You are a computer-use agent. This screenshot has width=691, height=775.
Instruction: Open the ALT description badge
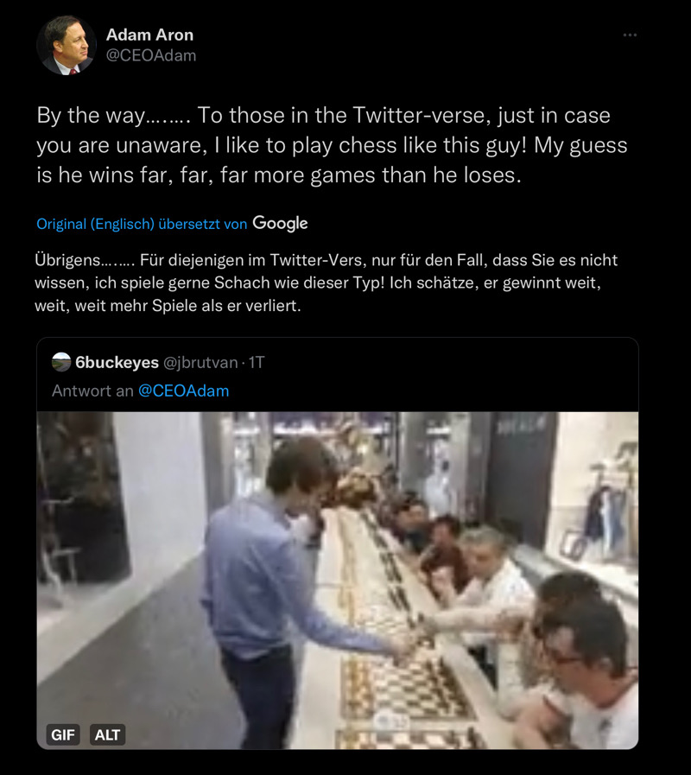point(108,734)
